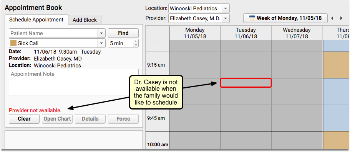Go to next week arrow
The width and height of the screenshot is (350, 152).
coord(341,18)
